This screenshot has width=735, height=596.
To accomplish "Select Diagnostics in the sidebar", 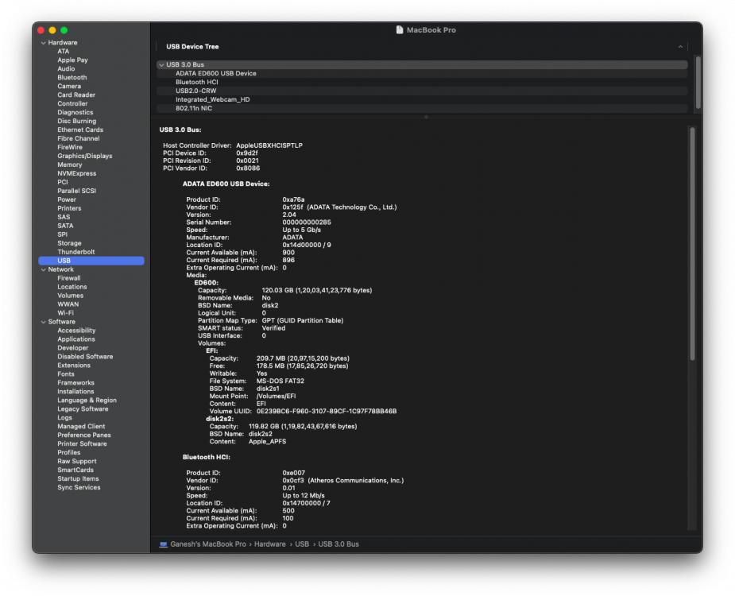I will pos(75,113).
